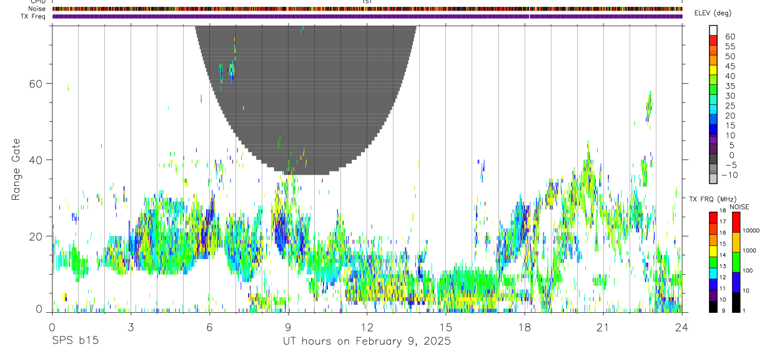Image resolution: width=767 pixels, height=354 pixels.
Task: Click the '30' label on the elevation colorbar
Action: 730,96
